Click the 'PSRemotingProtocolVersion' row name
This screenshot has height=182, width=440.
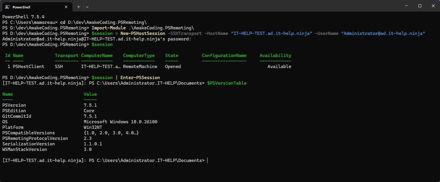[35, 138]
